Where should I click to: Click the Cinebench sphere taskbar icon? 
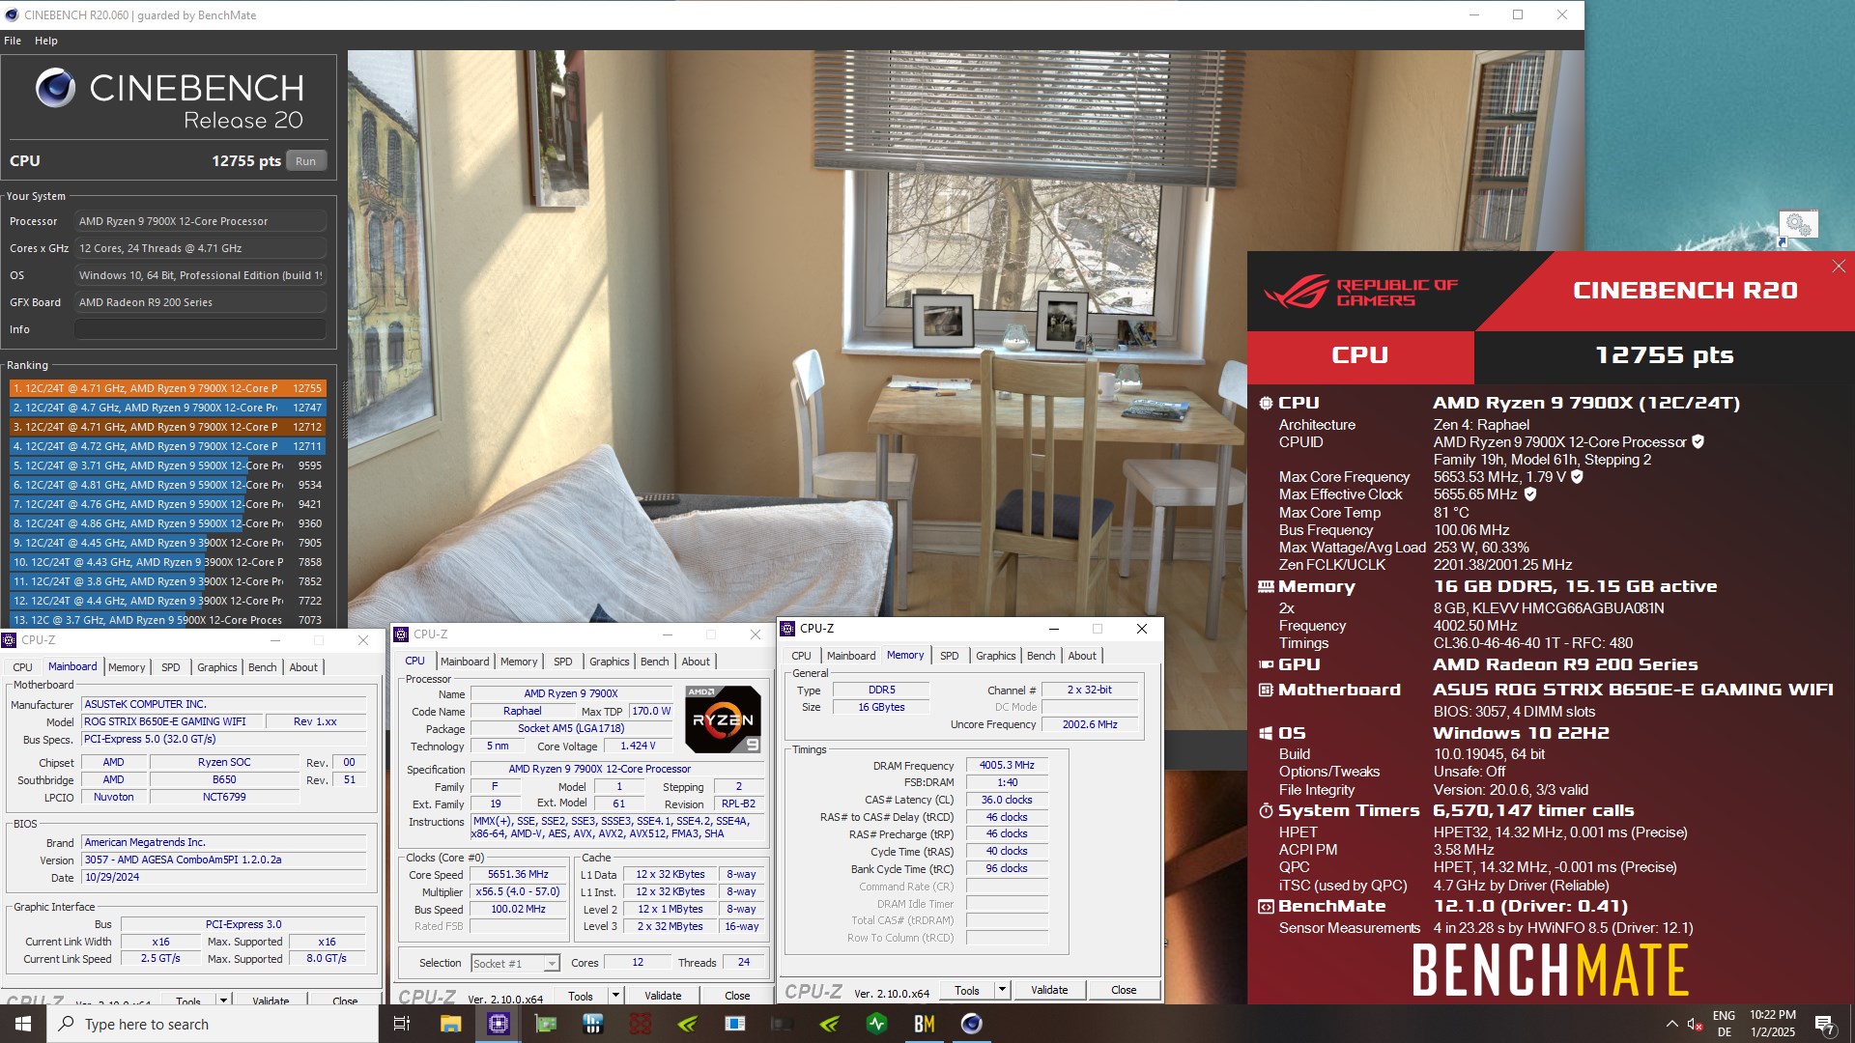tap(972, 1024)
